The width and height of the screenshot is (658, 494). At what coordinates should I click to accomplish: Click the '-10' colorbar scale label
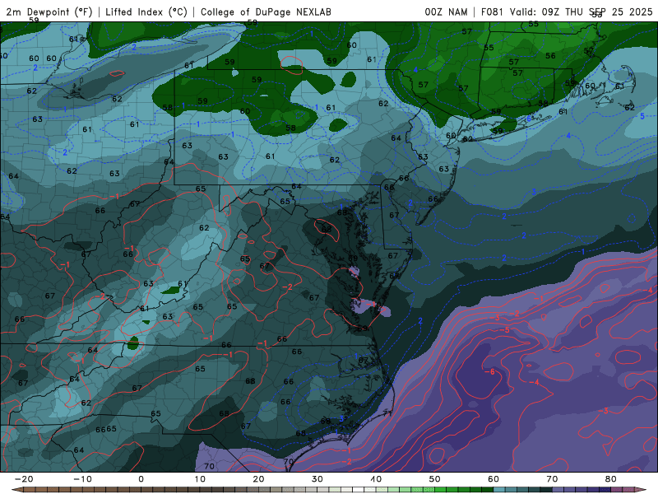[x=82, y=479]
